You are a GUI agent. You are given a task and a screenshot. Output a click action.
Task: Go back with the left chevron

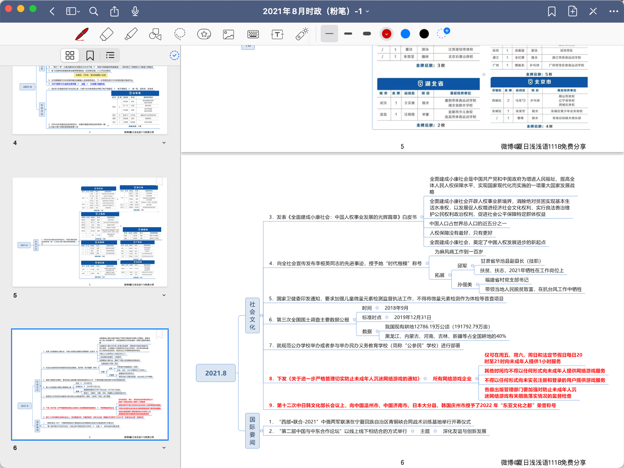52,12
